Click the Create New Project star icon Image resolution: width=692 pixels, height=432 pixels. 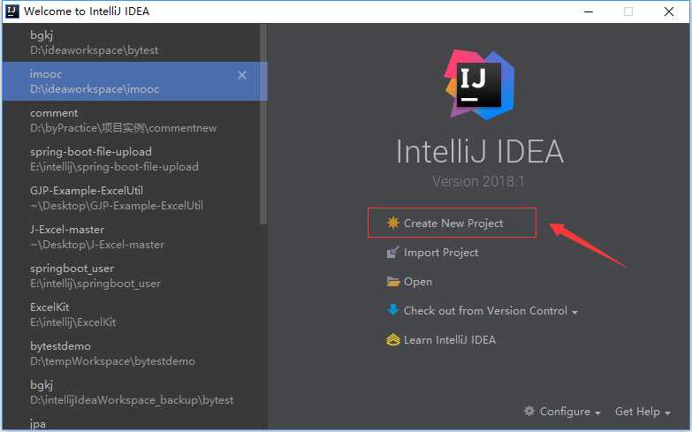[x=392, y=223]
